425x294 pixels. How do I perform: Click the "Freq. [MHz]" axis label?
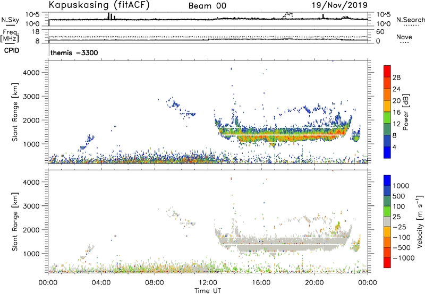click(10, 36)
